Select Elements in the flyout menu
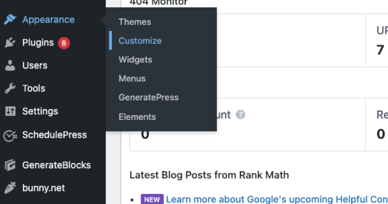The width and height of the screenshot is (388, 204). tap(137, 117)
